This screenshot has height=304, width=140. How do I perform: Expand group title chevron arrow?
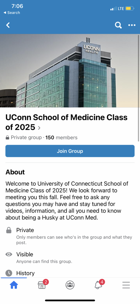39,128
